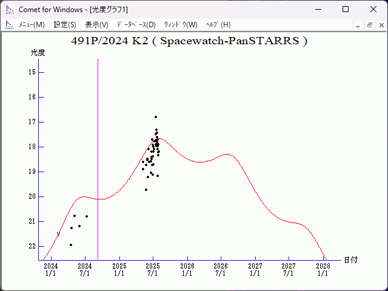Click the 'v' upper-limit marker near 21.5
The width and height of the screenshot is (388, 291).
[58, 234]
